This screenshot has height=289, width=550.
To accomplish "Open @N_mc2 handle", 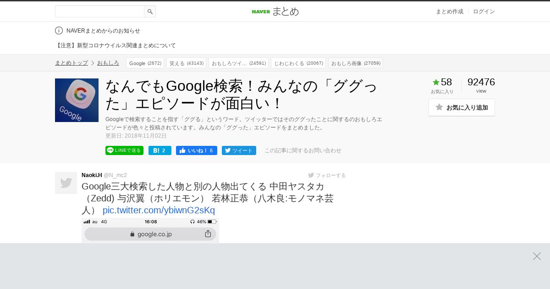I will [115, 175].
